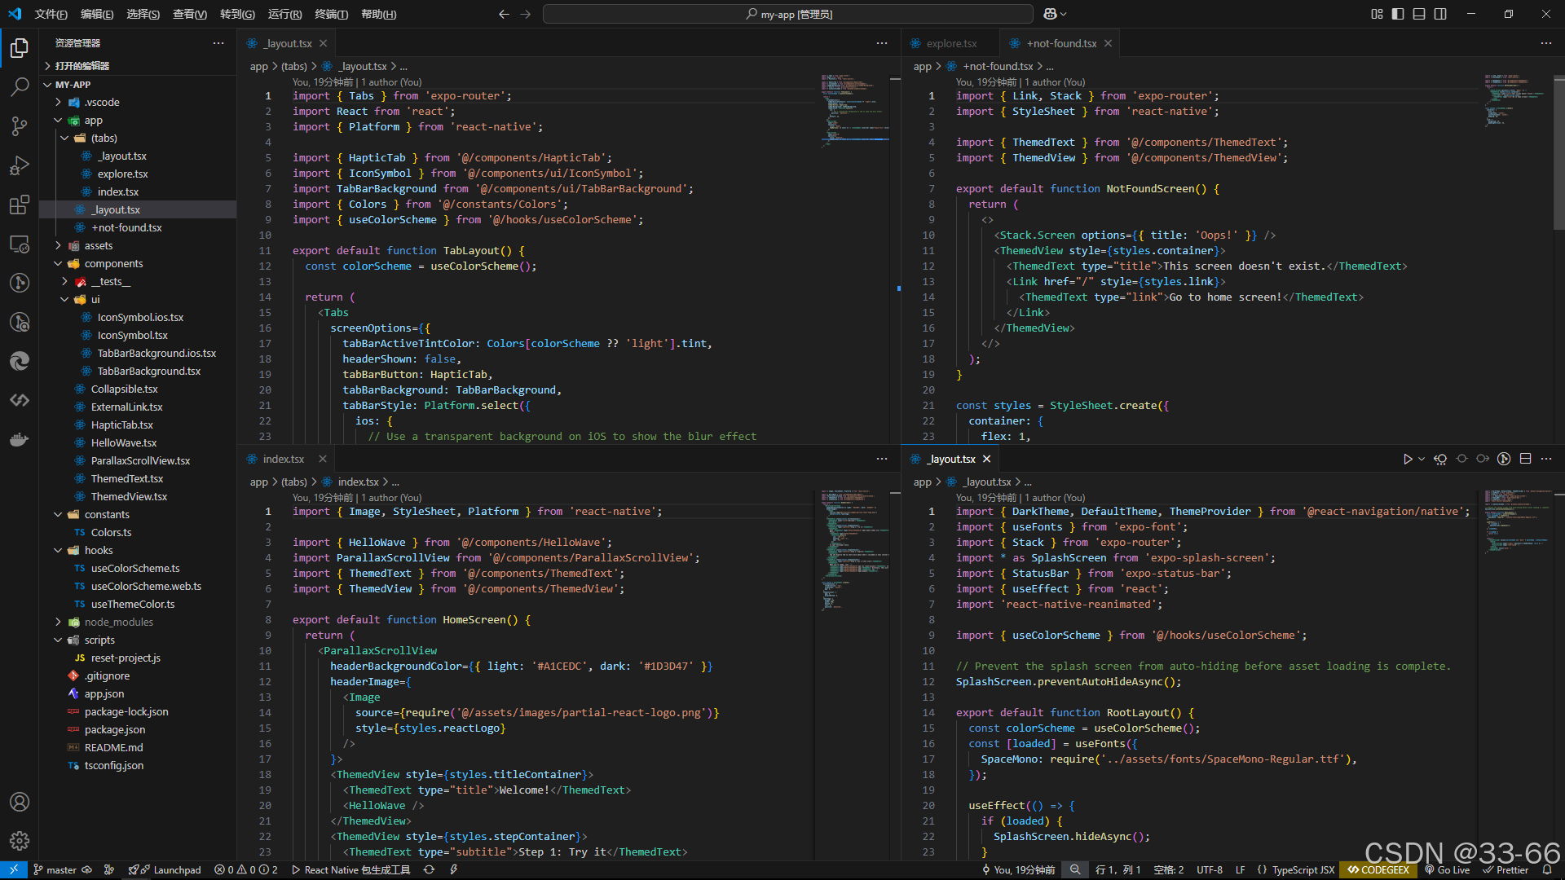Toggle the bottom panel visibility
This screenshot has width=1565, height=880.
coord(1419,14)
